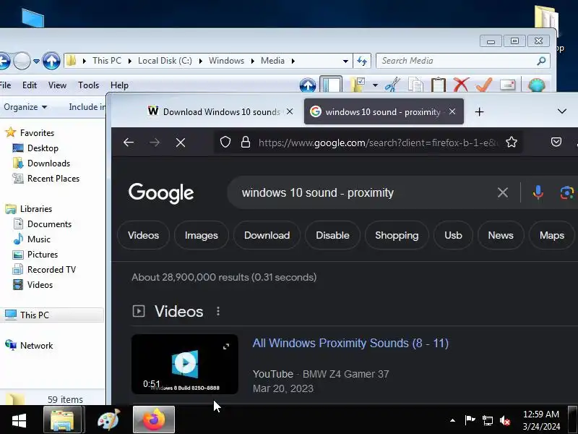Screen dimensions: 578x434
Task: Select Desktop in the navigation pane
Action: click(x=43, y=148)
